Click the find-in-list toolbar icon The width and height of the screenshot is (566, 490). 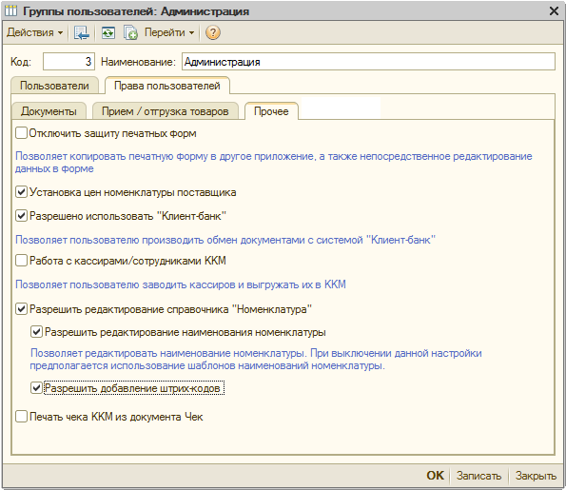coord(82,33)
